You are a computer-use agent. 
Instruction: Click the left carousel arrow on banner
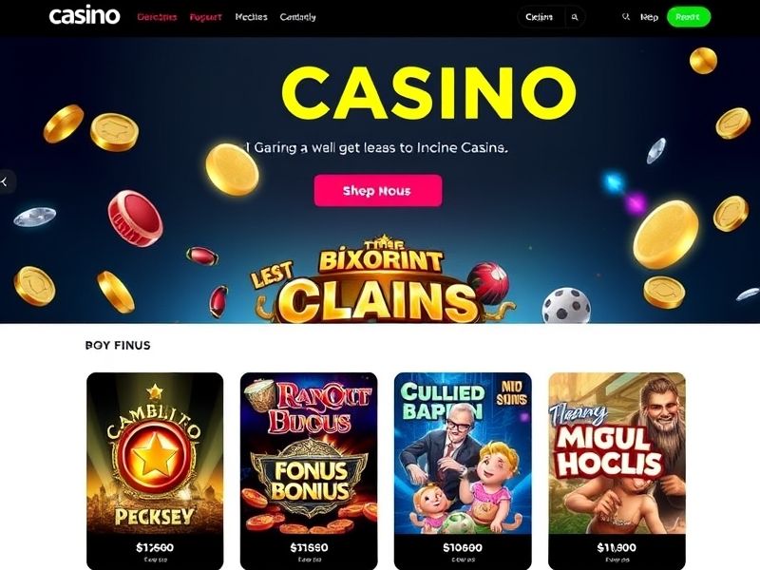click(x=5, y=181)
